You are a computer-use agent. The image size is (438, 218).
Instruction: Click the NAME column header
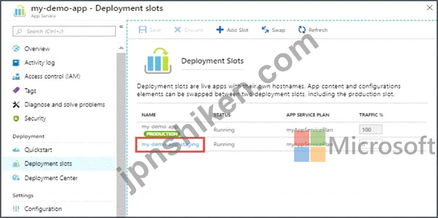(148, 115)
